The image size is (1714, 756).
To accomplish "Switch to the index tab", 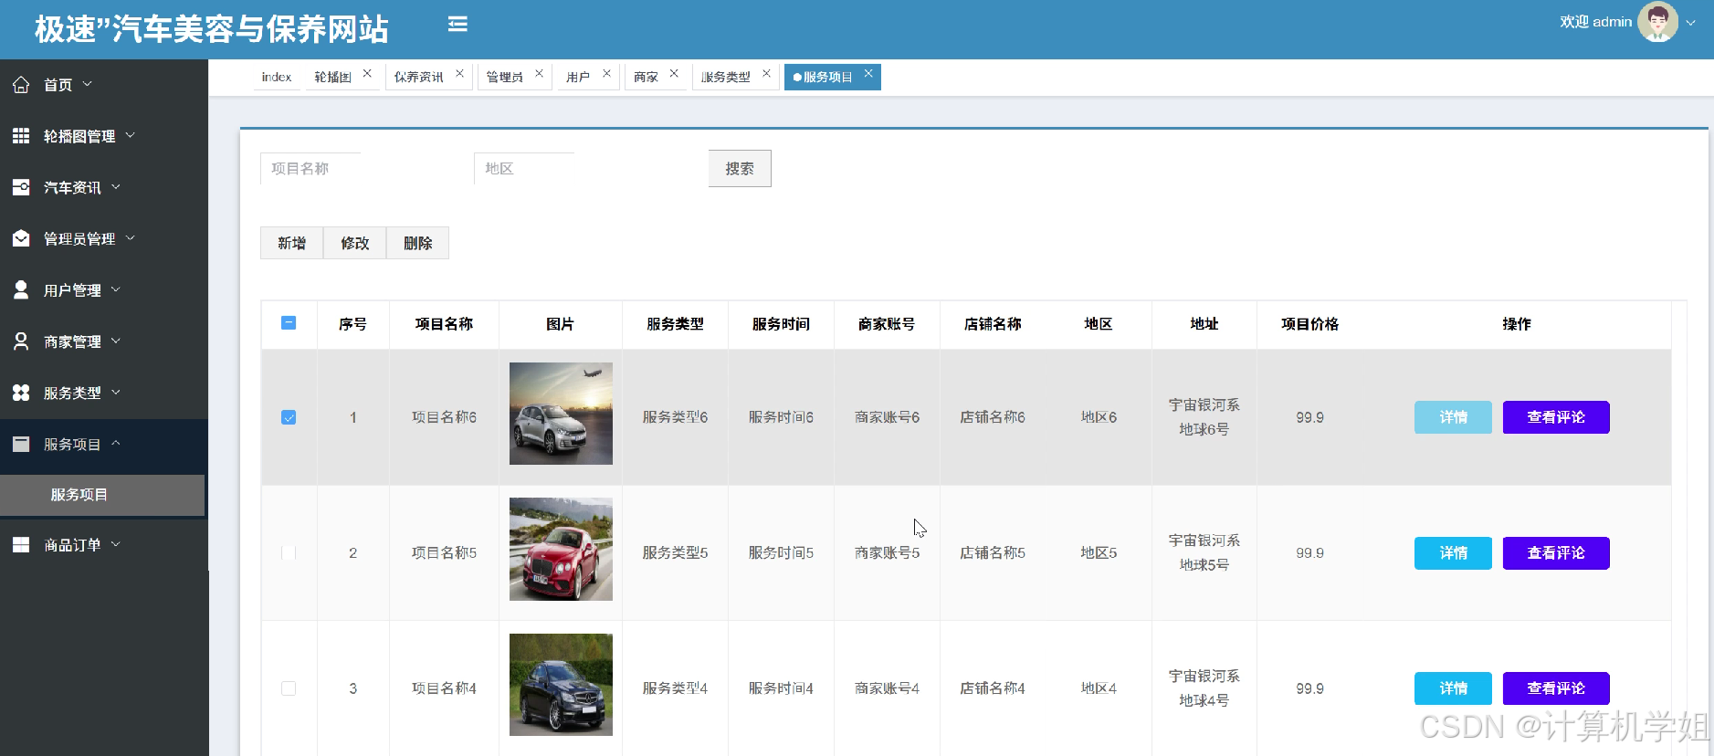I will click(x=277, y=77).
